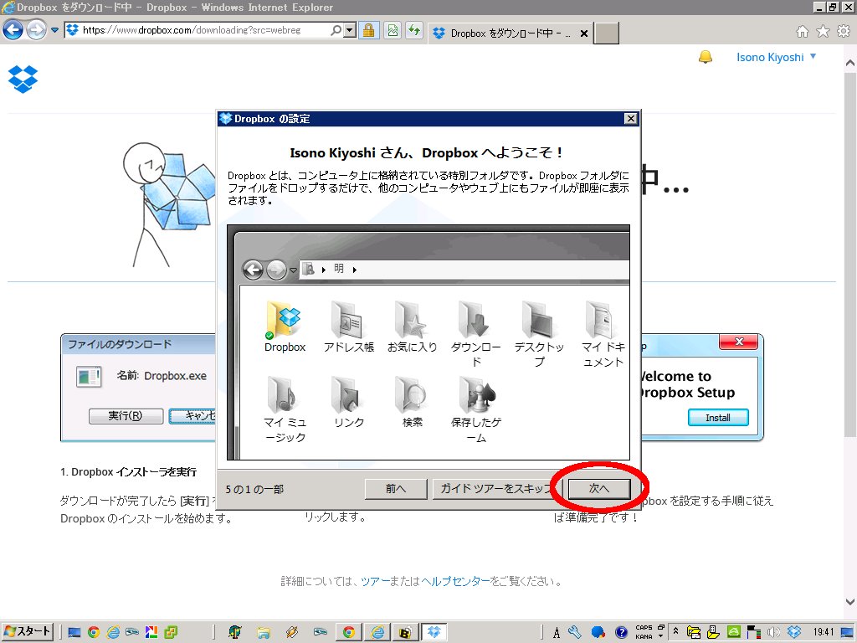Image resolution: width=857 pixels, height=643 pixels.
Task: Open the IE Favorites star icon
Action: click(x=823, y=32)
